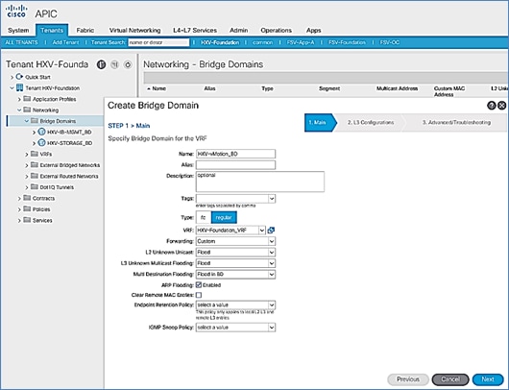The height and width of the screenshot is (390, 509).
Task: Open the L4-L7 Services tab
Action: 195,30
